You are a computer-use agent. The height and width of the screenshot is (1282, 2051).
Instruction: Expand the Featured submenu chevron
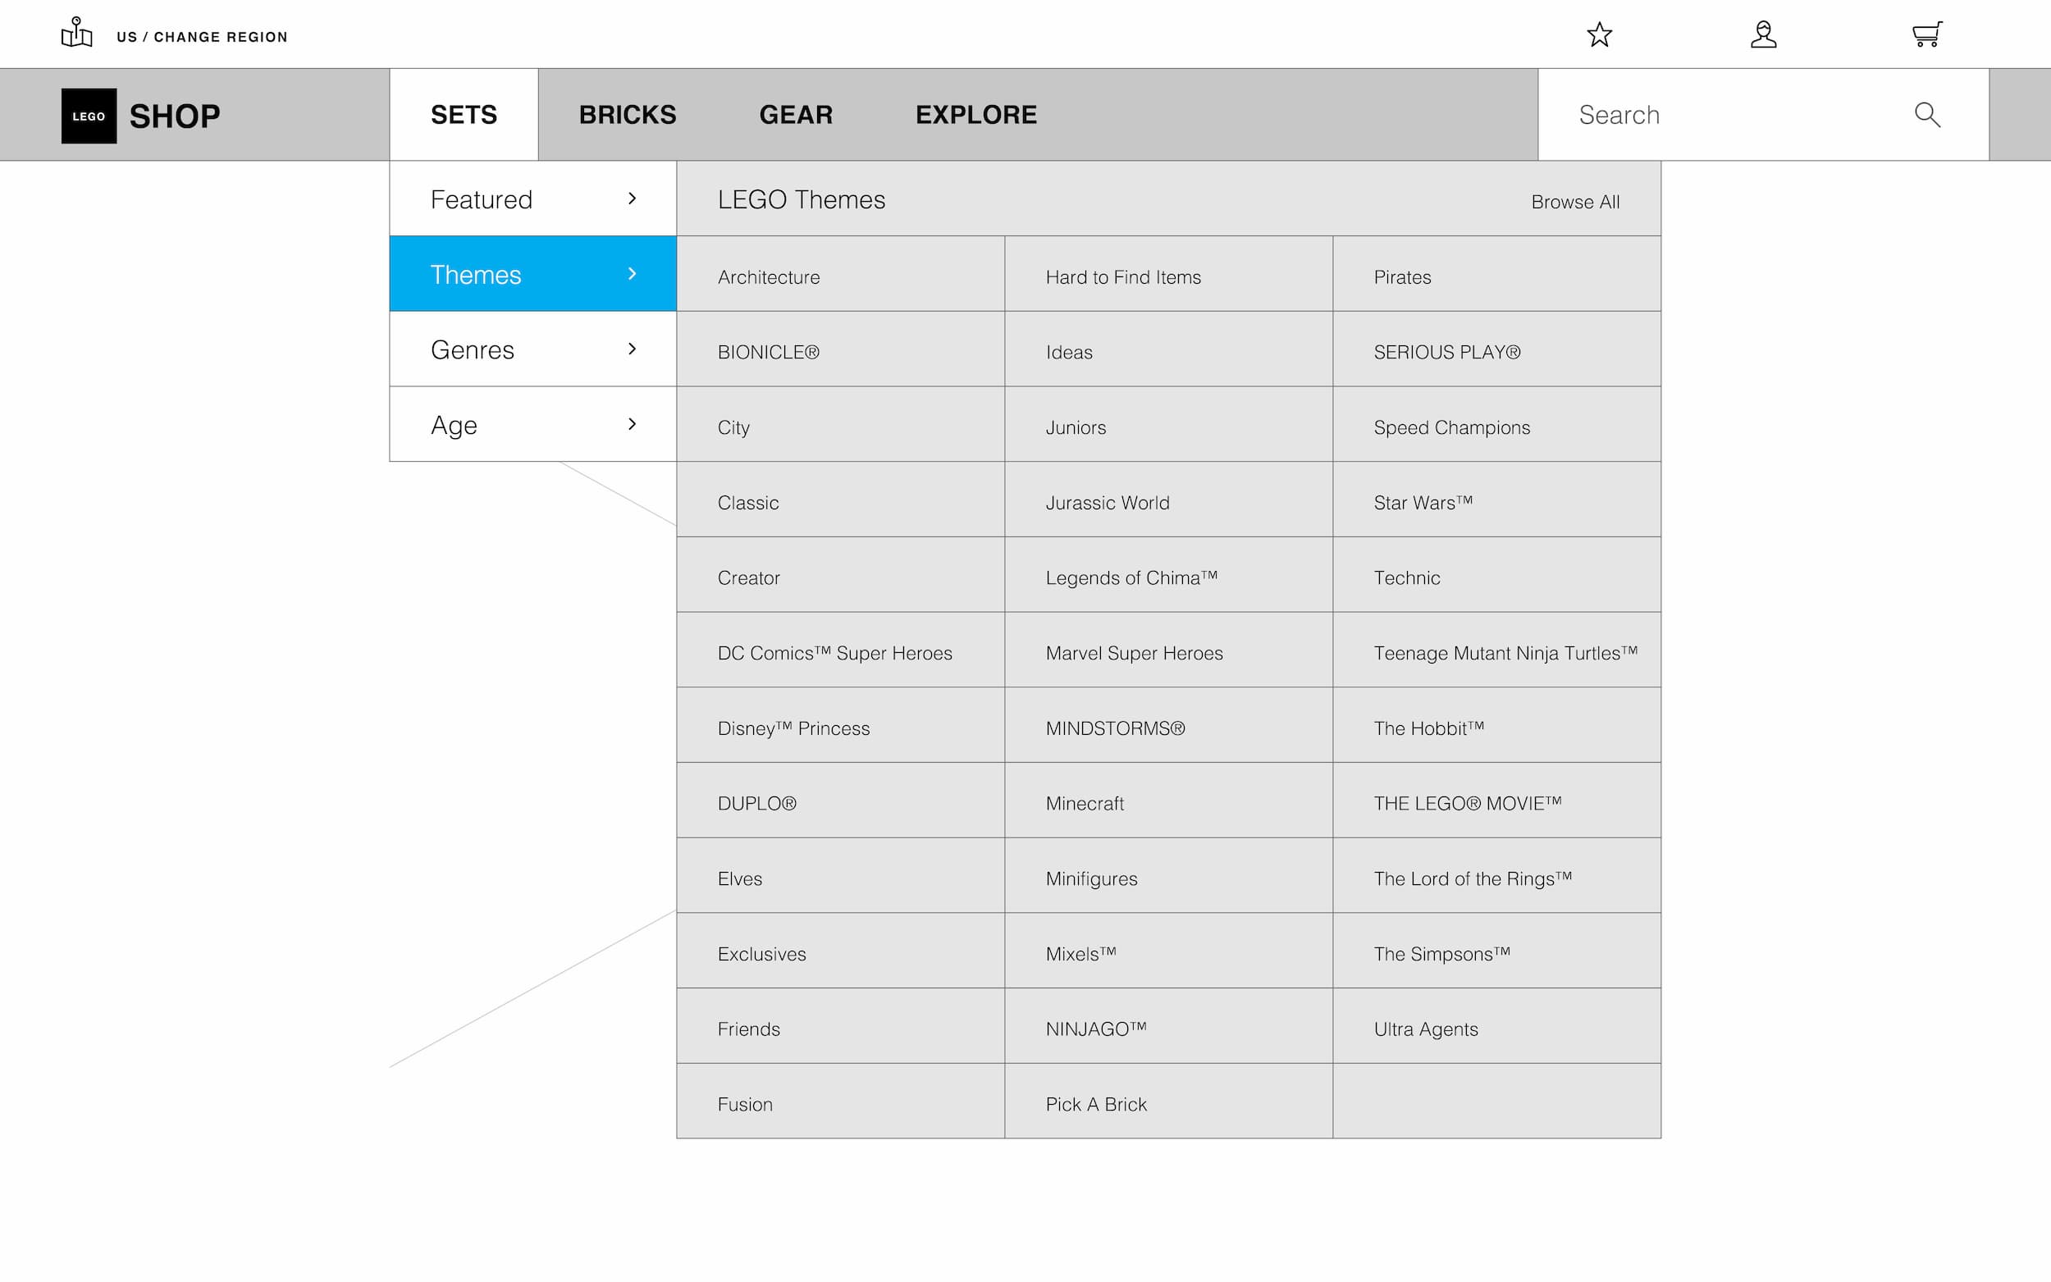(632, 198)
